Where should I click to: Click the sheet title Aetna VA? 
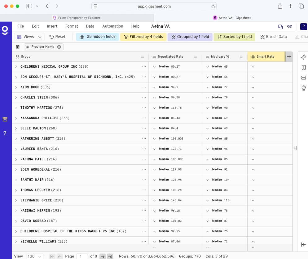(x=160, y=26)
